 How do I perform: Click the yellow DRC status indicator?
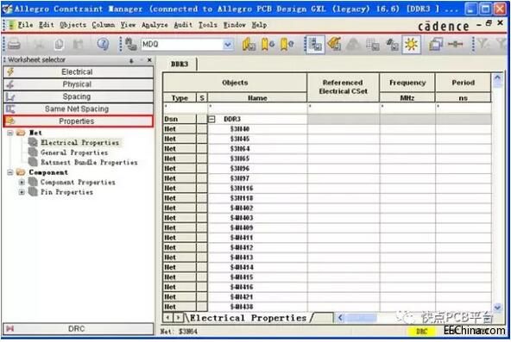coord(421,332)
